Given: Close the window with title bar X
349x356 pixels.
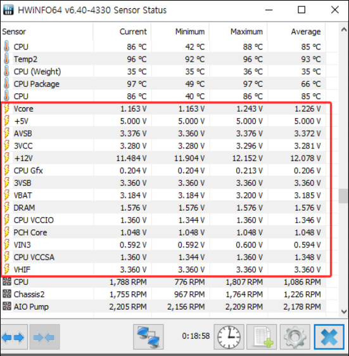Looking at the screenshot, I should point(334,10).
